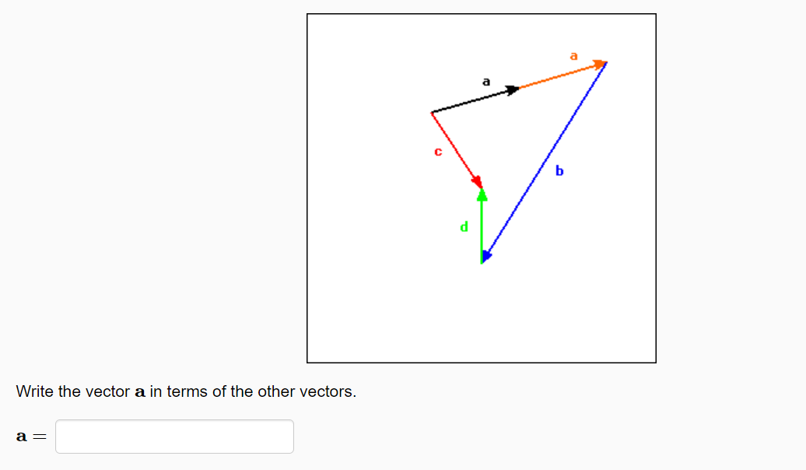Click the bold a next to the equals sign
The image size is (806, 470).
(21, 436)
